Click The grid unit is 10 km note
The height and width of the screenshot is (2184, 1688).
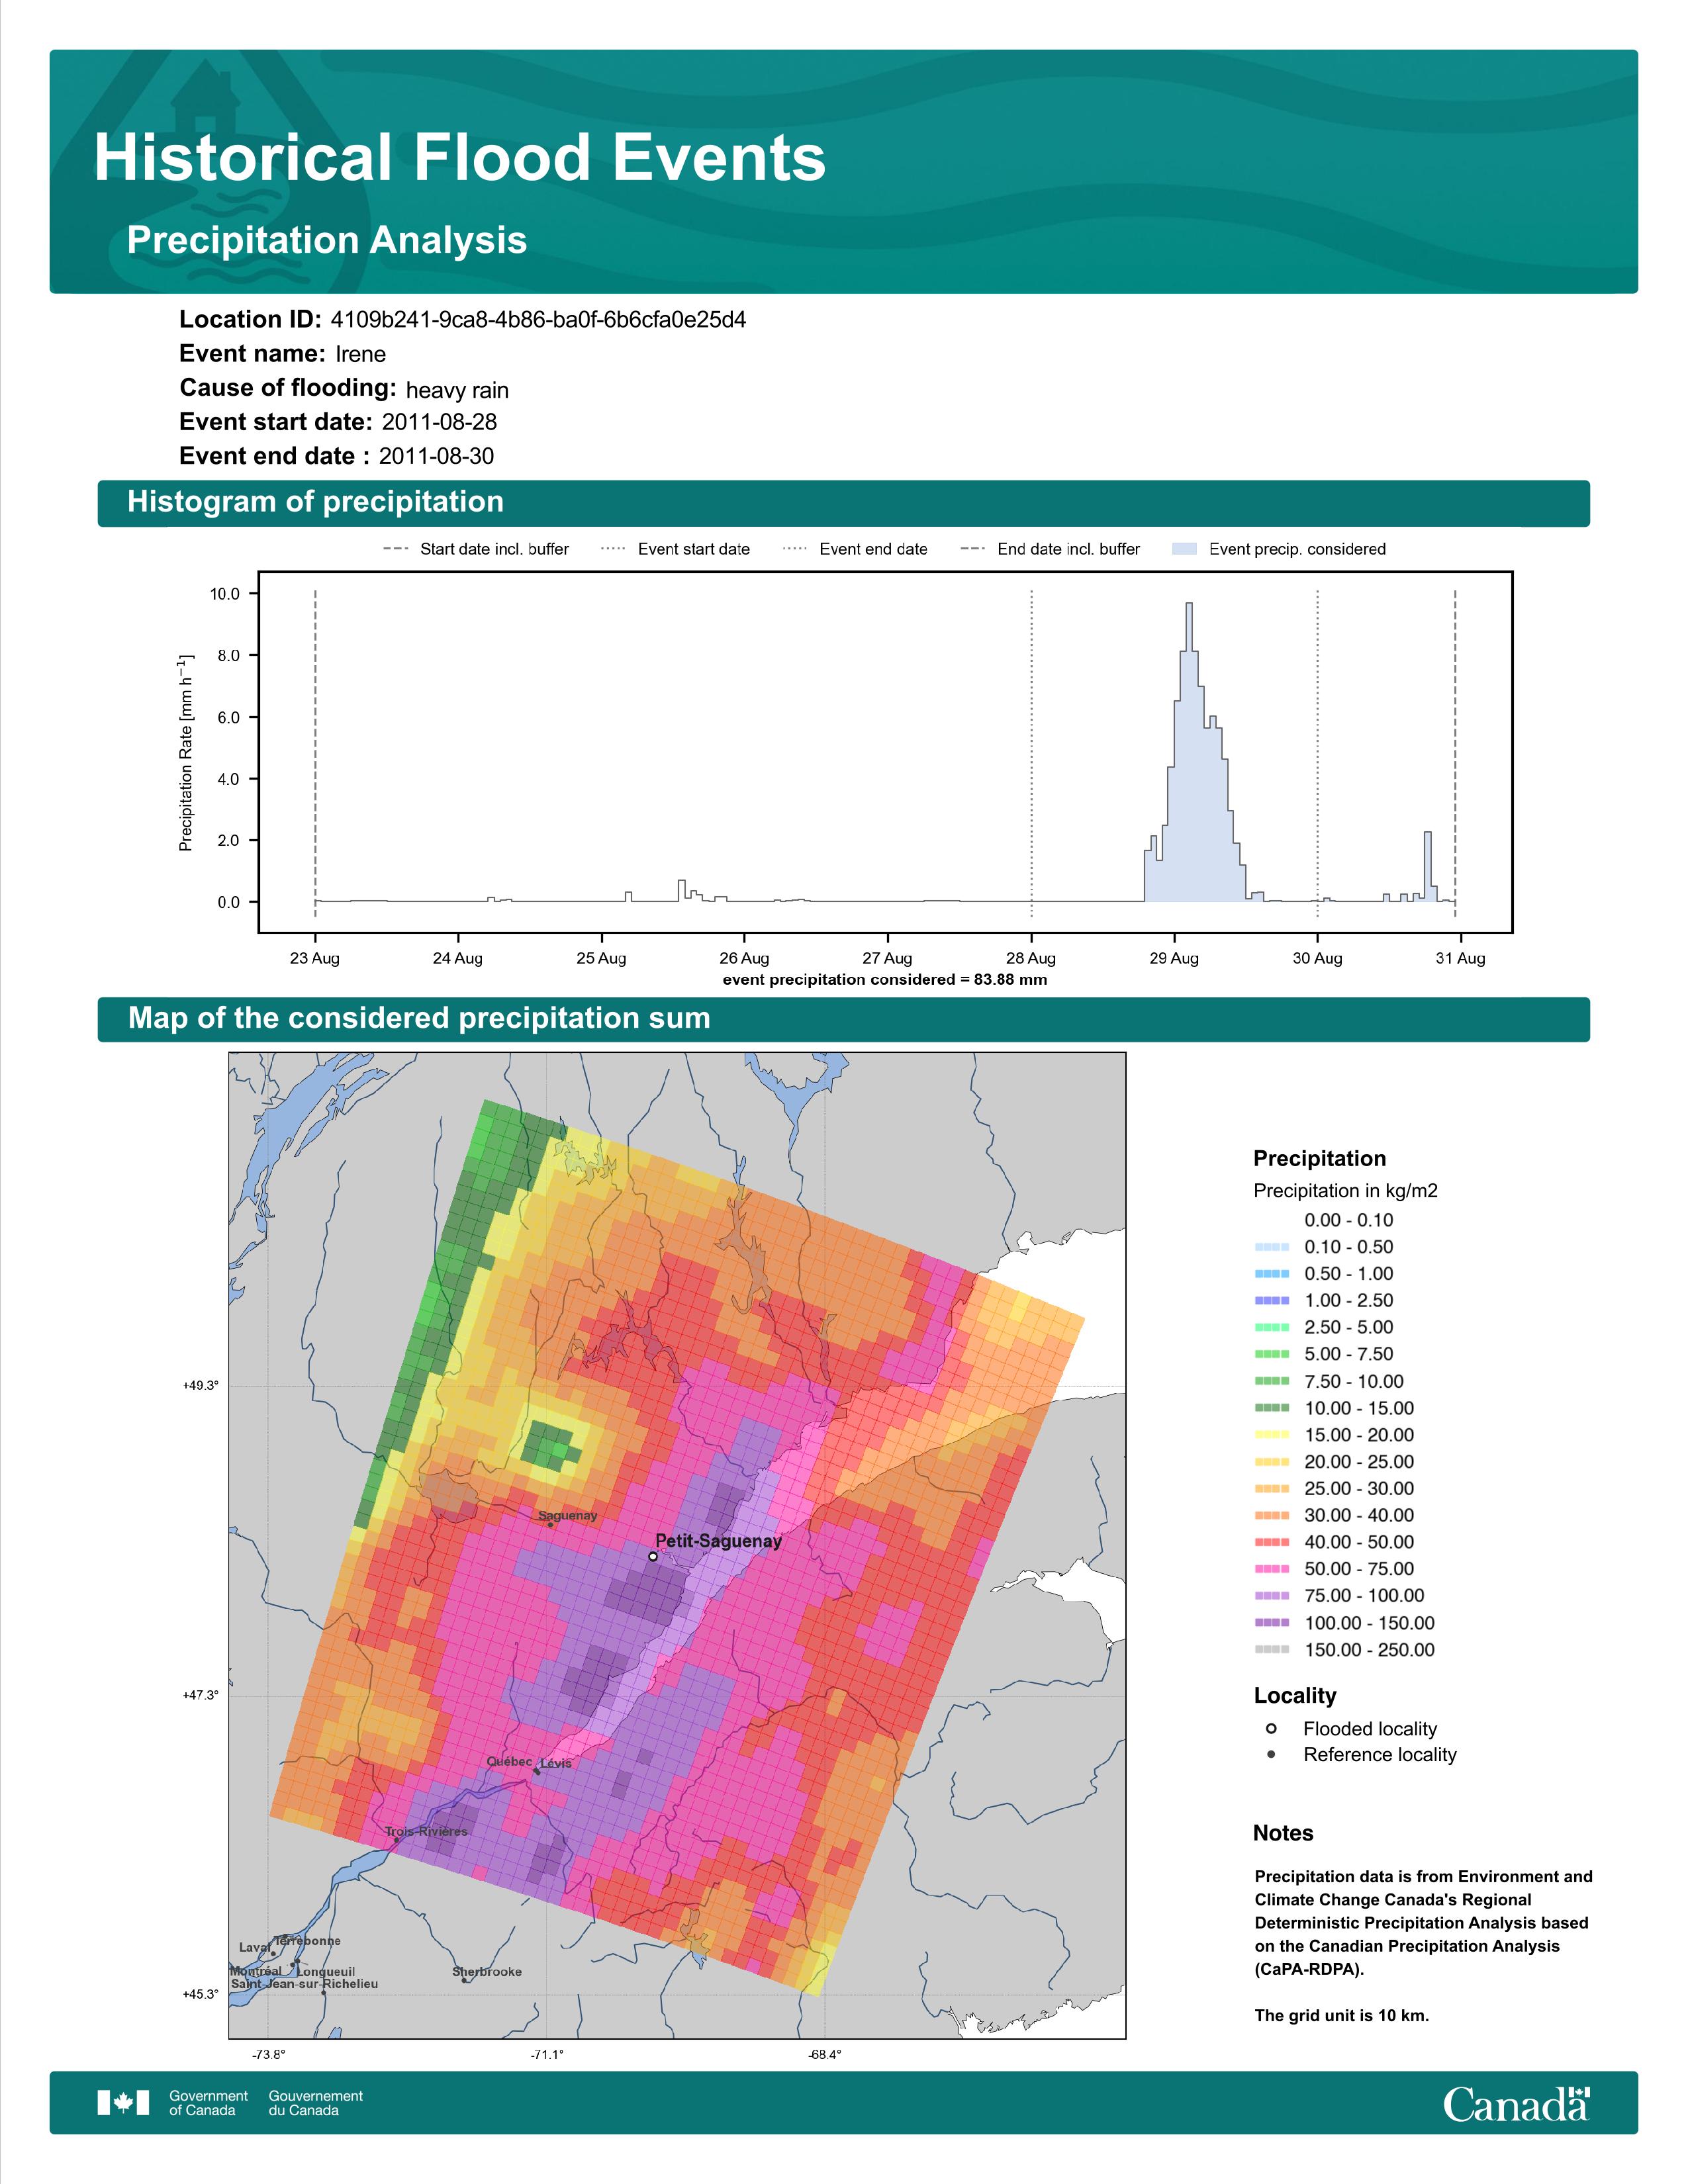[1342, 2015]
